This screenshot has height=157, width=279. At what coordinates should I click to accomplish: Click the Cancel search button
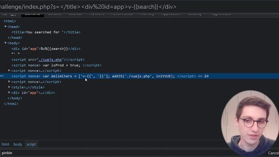[x=273, y=153]
